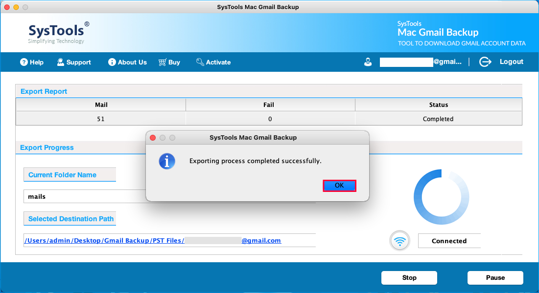Select the Buy menu item
539x293 pixels.
174,62
